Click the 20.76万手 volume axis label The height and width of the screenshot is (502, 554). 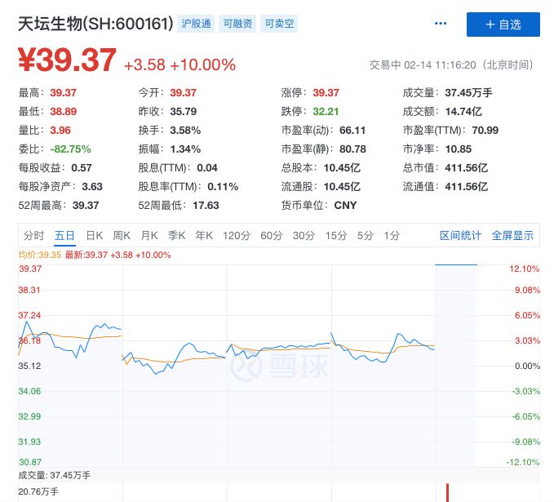38,491
